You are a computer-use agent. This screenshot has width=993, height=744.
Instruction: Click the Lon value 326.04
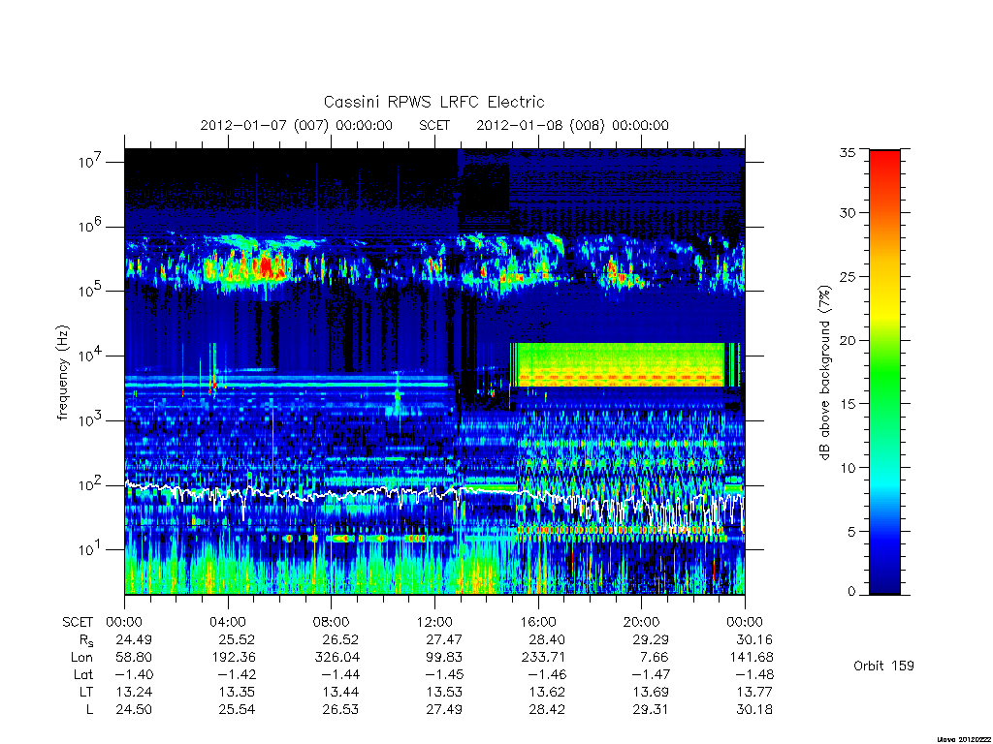(x=336, y=658)
